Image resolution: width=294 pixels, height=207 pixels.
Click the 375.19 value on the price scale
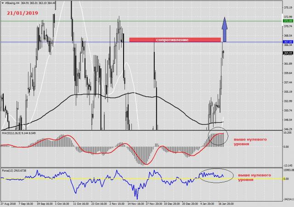pos(288,7)
